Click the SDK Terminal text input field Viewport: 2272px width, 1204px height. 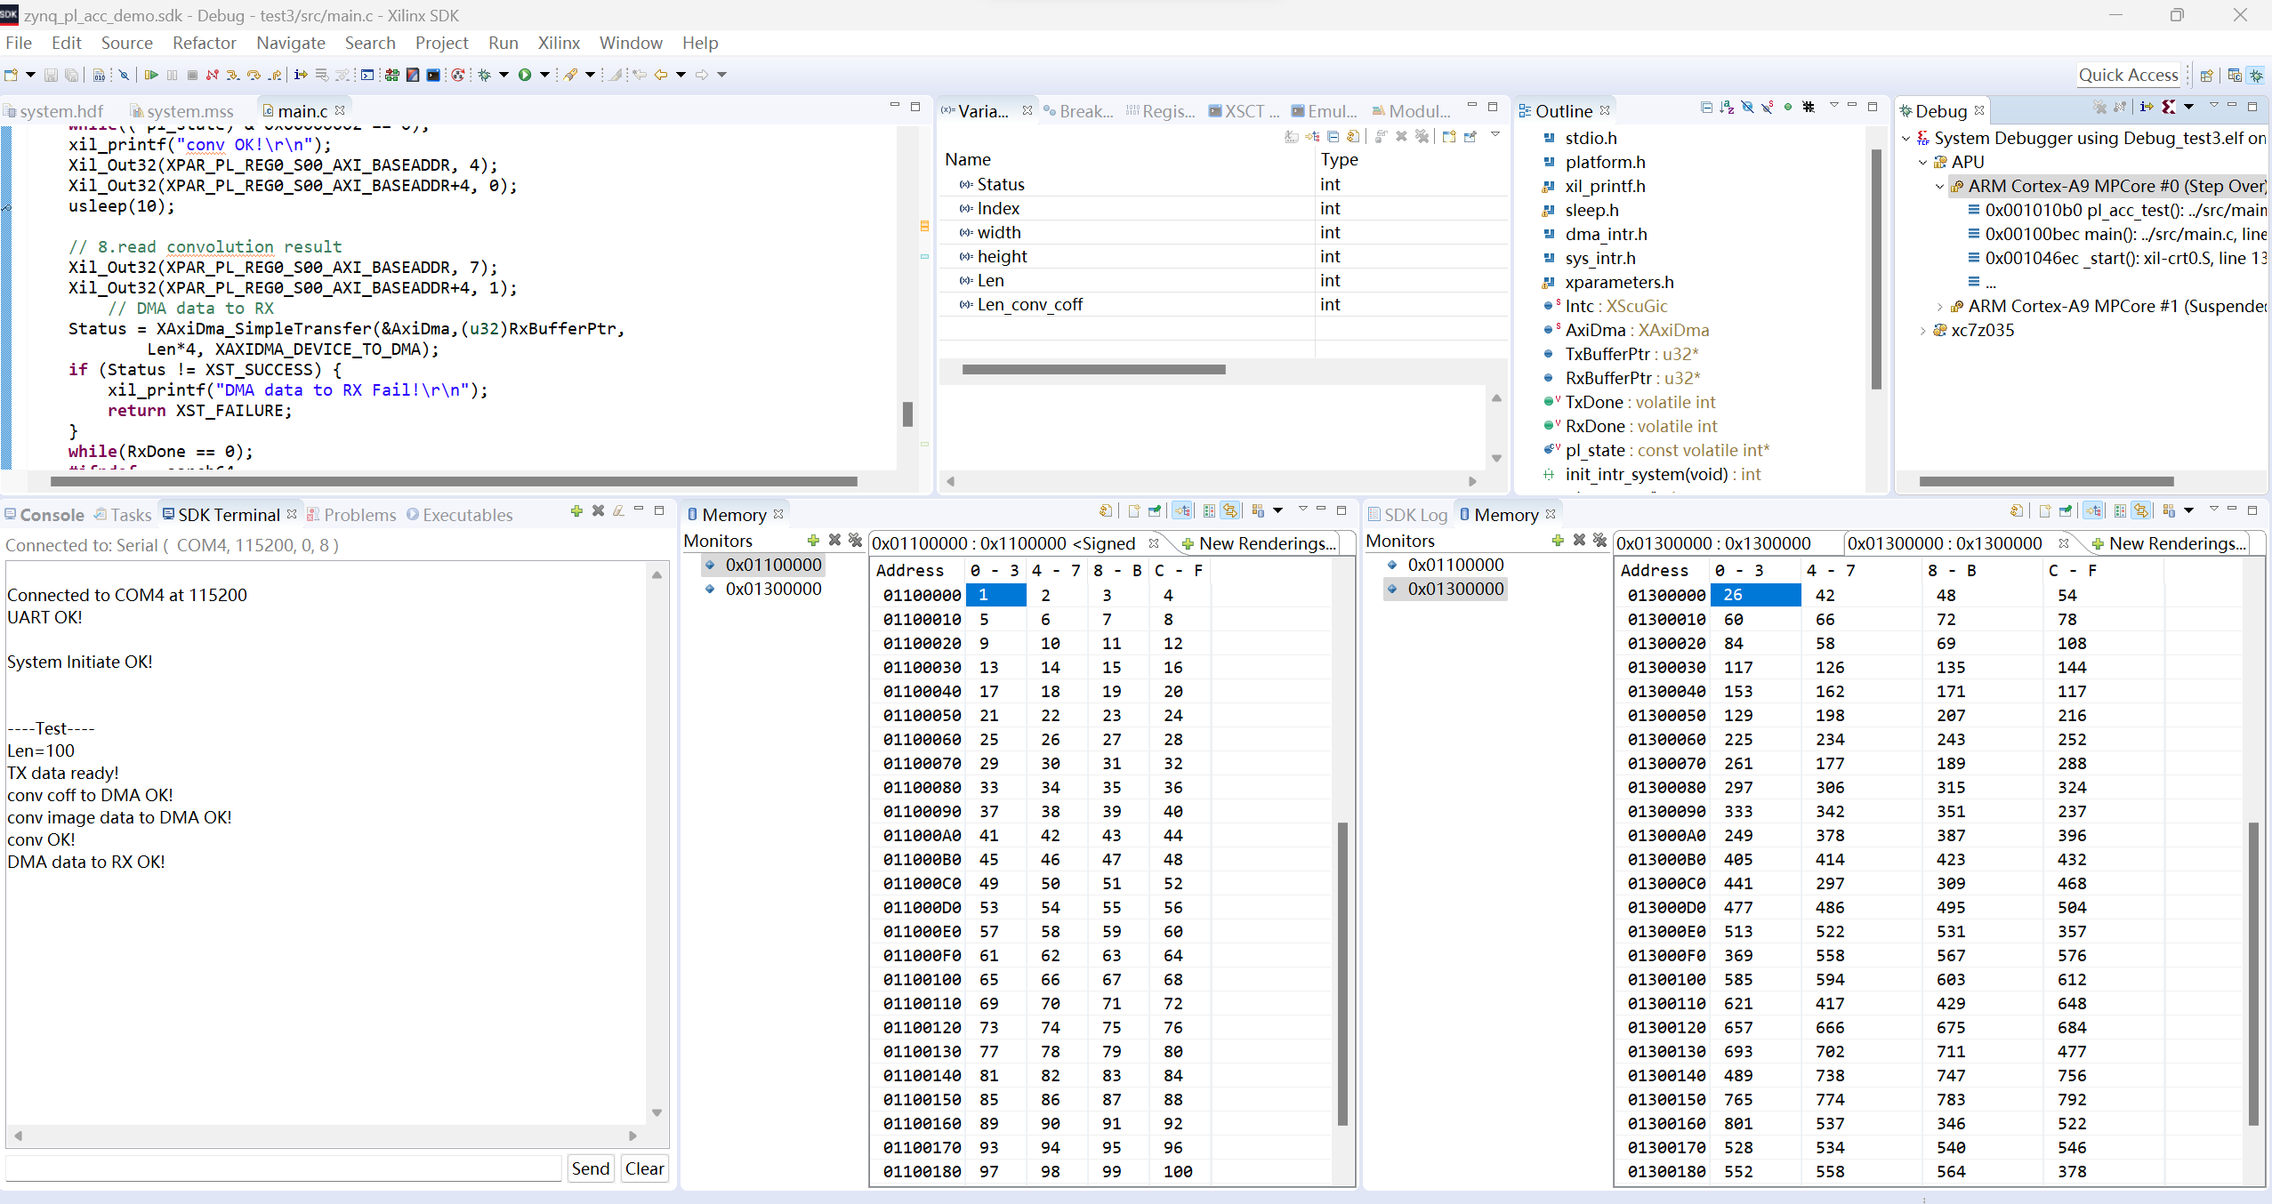[283, 1168]
